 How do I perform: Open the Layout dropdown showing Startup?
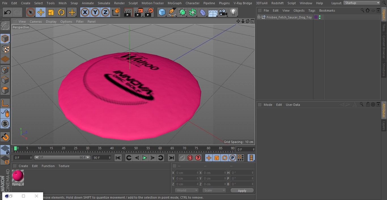point(362,3)
